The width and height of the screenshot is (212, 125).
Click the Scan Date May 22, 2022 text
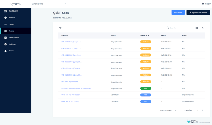tap(62, 18)
